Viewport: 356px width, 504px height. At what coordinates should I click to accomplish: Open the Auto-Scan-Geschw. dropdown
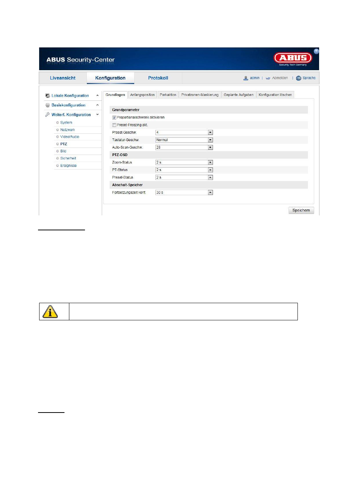pos(184,147)
